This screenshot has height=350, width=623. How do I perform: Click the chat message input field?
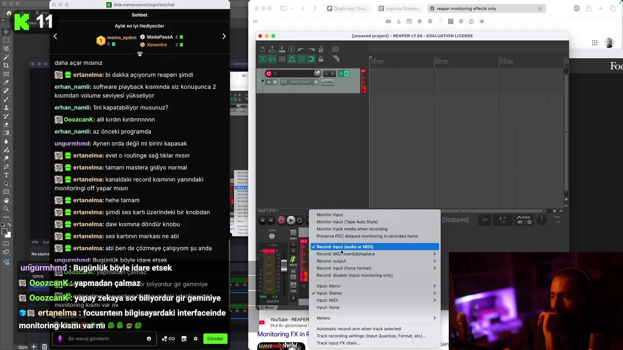coord(104,339)
